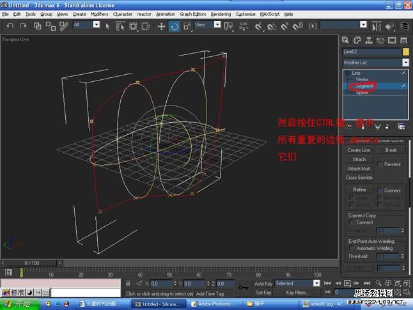Click the Undo arrow in toolbar

coord(10,26)
